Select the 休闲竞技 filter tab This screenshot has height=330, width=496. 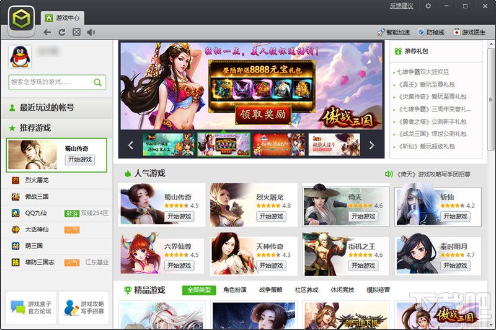click(342, 290)
